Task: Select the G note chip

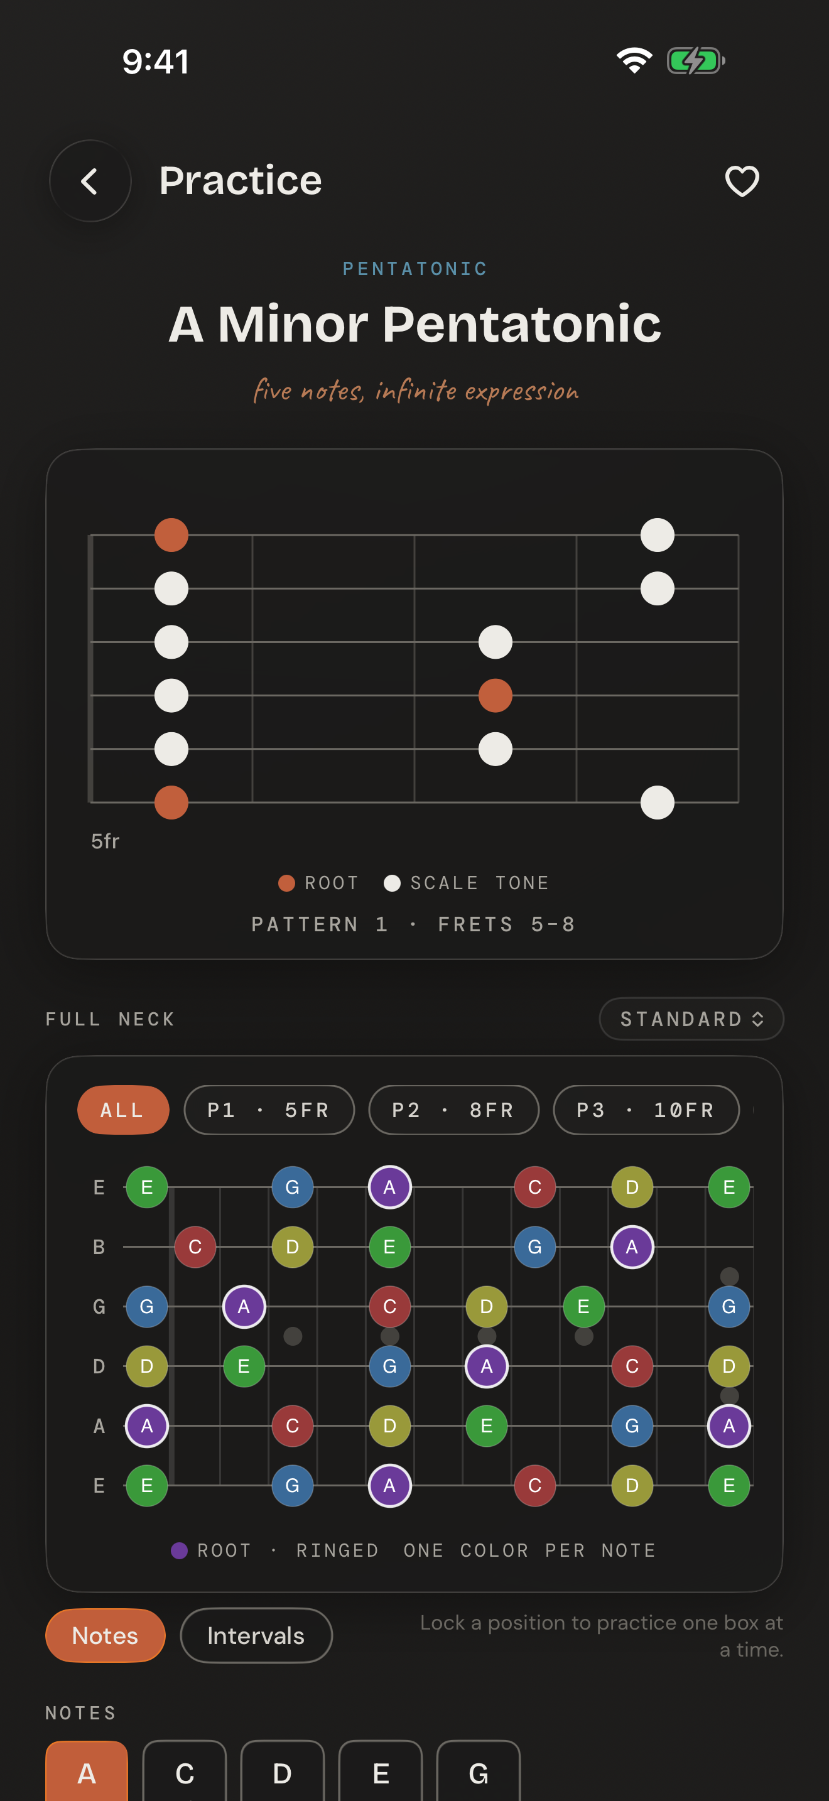Action: [x=478, y=1771]
